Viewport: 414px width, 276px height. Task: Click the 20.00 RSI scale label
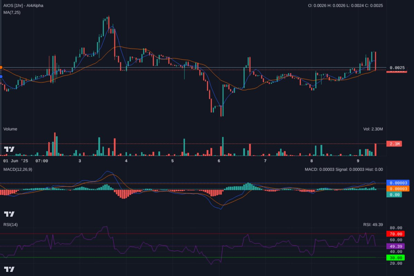[396, 263]
